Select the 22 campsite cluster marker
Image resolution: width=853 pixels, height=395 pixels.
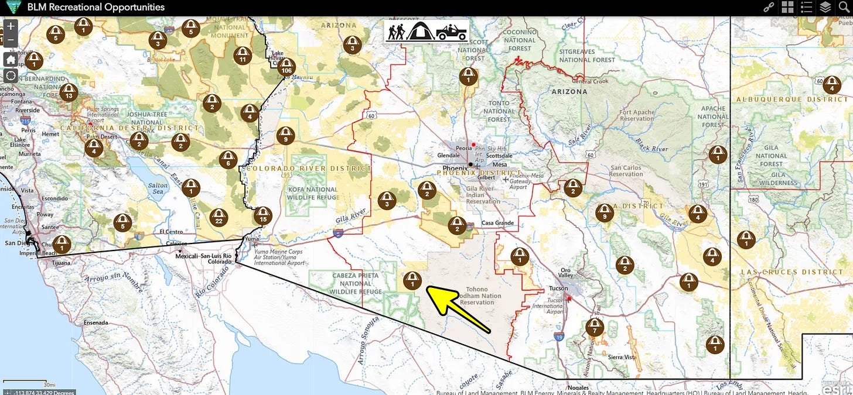point(219,217)
